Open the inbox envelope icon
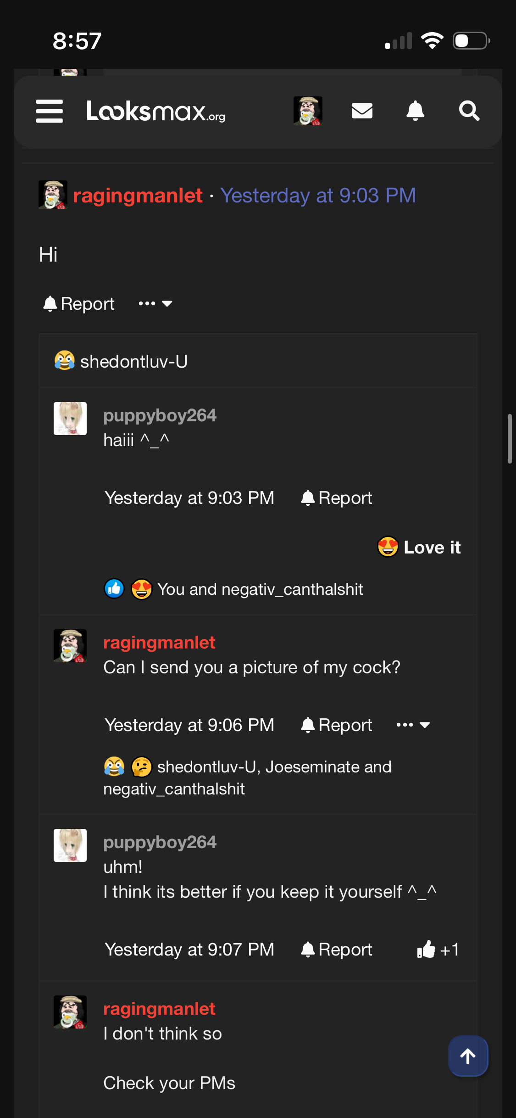The height and width of the screenshot is (1118, 516). (x=362, y=111)
